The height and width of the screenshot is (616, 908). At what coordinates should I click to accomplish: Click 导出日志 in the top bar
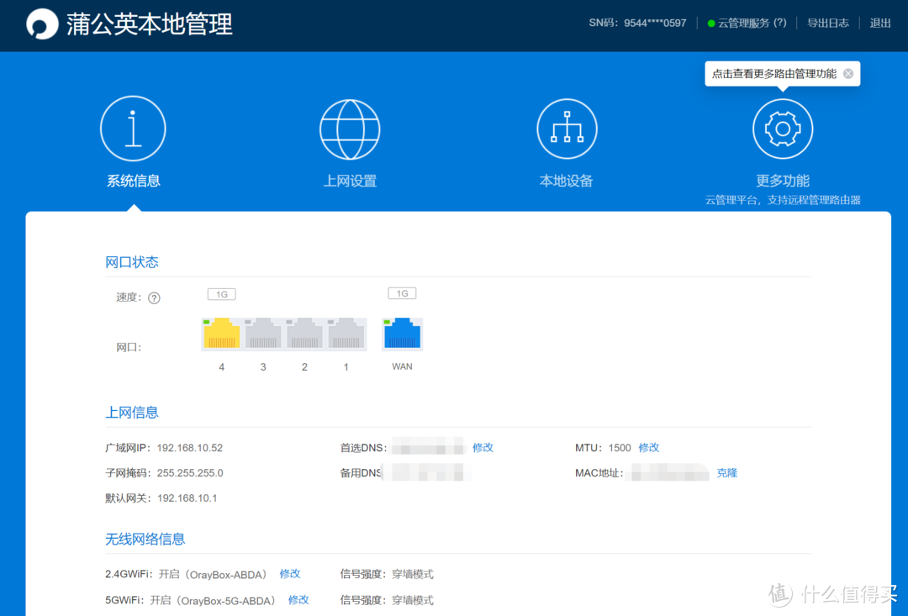click(x=828, y=23)
